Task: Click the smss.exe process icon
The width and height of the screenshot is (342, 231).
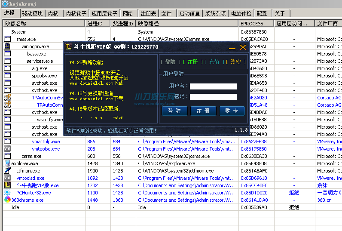Action: [x=7, y=39]
